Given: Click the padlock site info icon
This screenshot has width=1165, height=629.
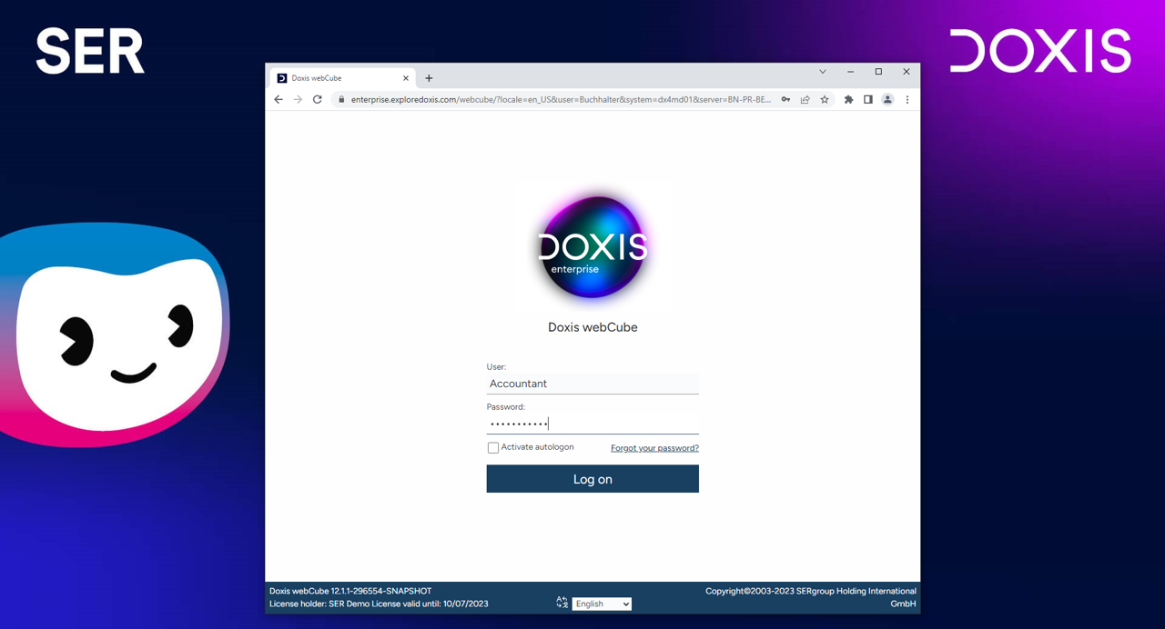Looking at the screenshot, I should pyautogui.click(x=341, y=100).
